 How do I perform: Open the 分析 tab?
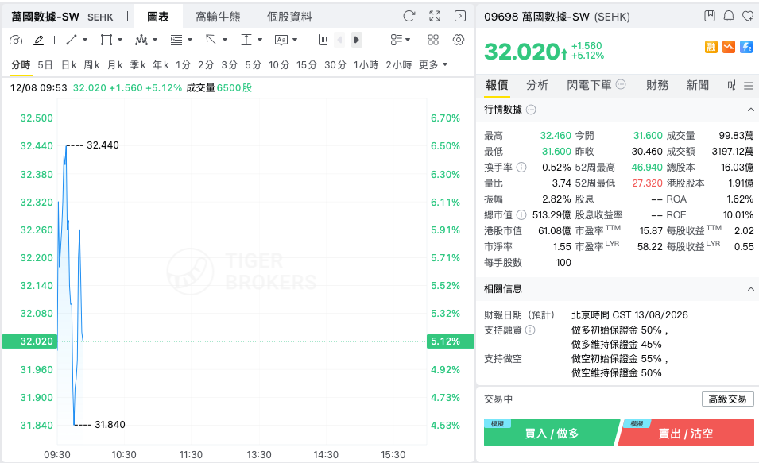[537, 85]
